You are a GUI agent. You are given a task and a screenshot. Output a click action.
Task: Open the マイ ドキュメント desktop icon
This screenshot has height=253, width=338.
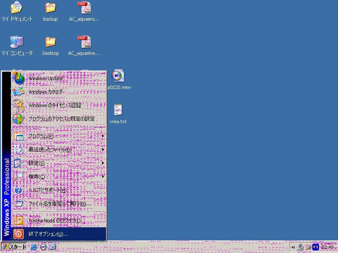(16, 11)
